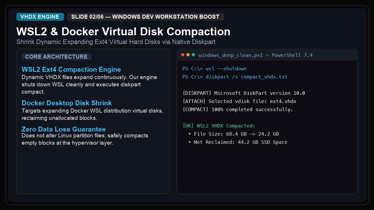374x210 pixels.
Task: Select the subtitle about Native Diskpart
Action: point(116,42)
